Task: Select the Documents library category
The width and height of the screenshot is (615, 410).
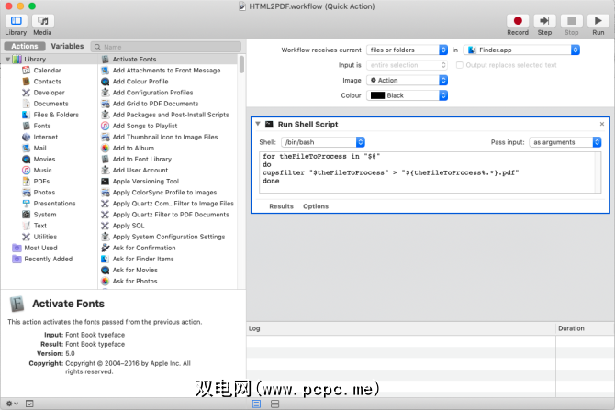Action: 50,104
